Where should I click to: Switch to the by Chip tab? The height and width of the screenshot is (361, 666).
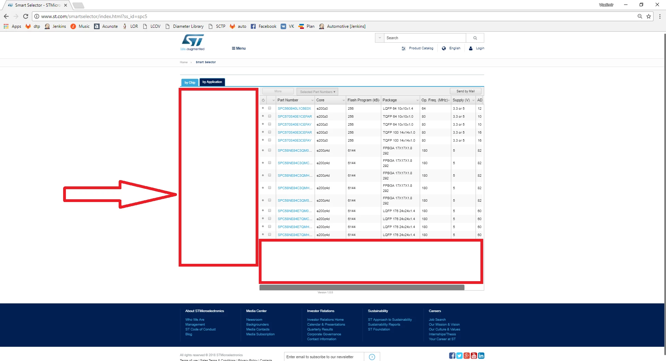tap(190, 83)
